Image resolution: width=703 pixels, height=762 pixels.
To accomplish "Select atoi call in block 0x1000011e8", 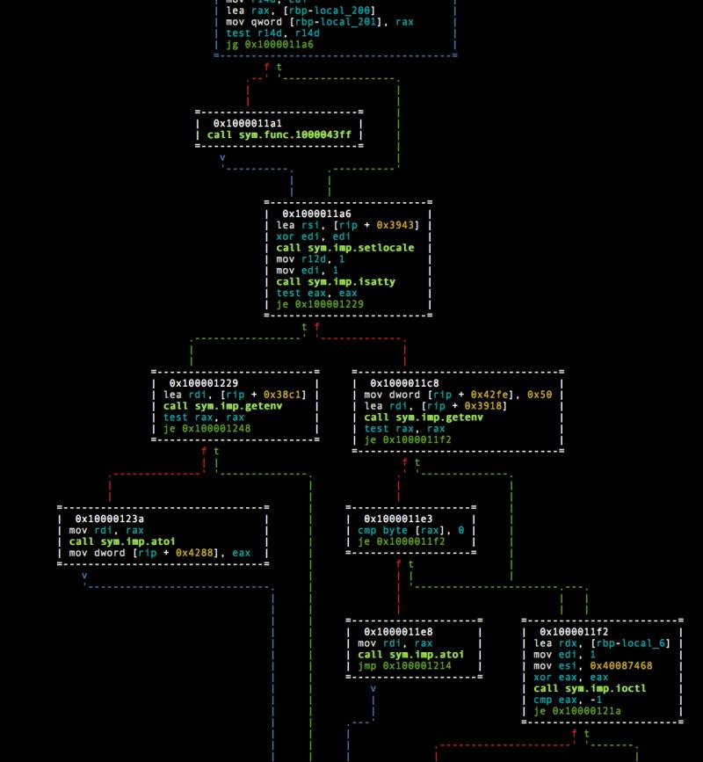I will coord(411,655).
